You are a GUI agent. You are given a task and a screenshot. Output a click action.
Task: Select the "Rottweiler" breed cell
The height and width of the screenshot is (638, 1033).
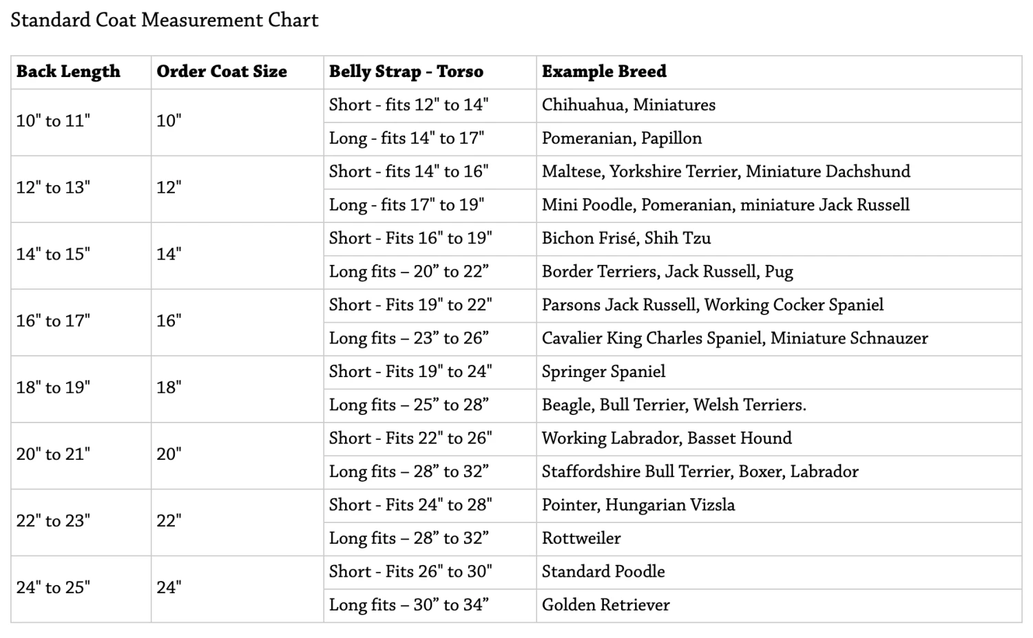point(581,538)
